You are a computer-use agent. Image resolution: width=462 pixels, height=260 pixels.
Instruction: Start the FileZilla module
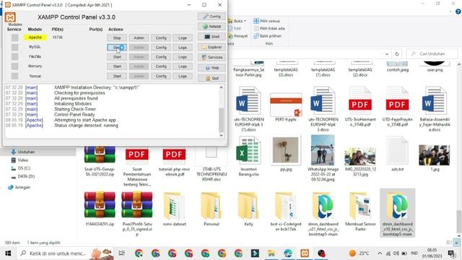pos(117,57)
